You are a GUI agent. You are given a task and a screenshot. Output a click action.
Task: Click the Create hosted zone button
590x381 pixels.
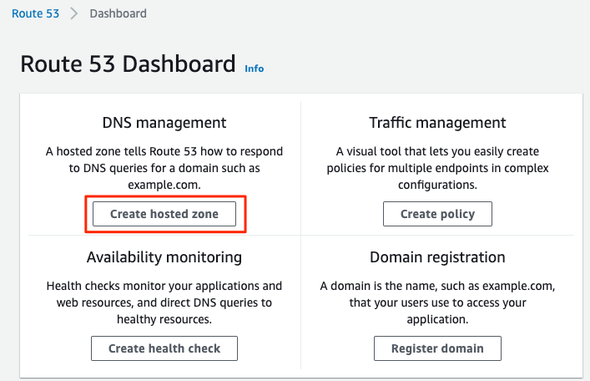164,214
